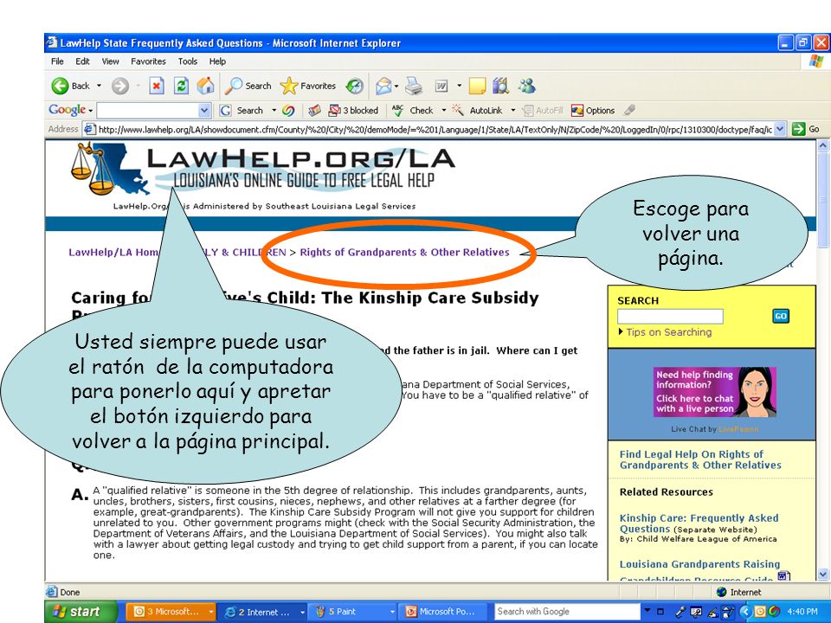Stop loading with the red X icon

click(157, 86)
